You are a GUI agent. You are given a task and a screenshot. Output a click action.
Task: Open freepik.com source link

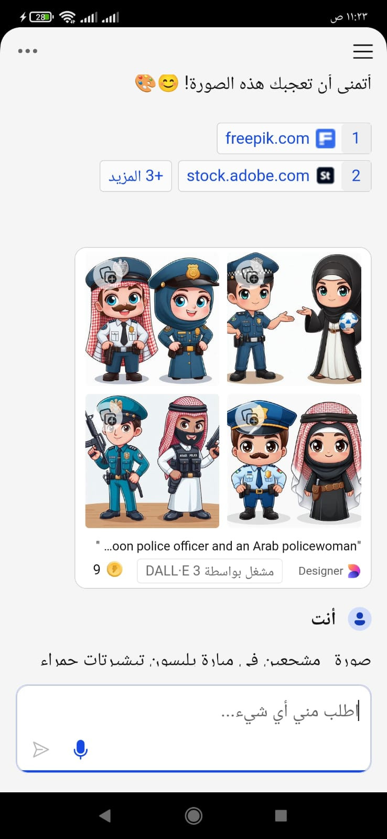294,138
